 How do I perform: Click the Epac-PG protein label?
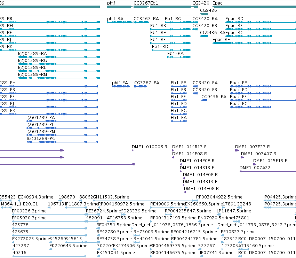click(x=239, y=104)
